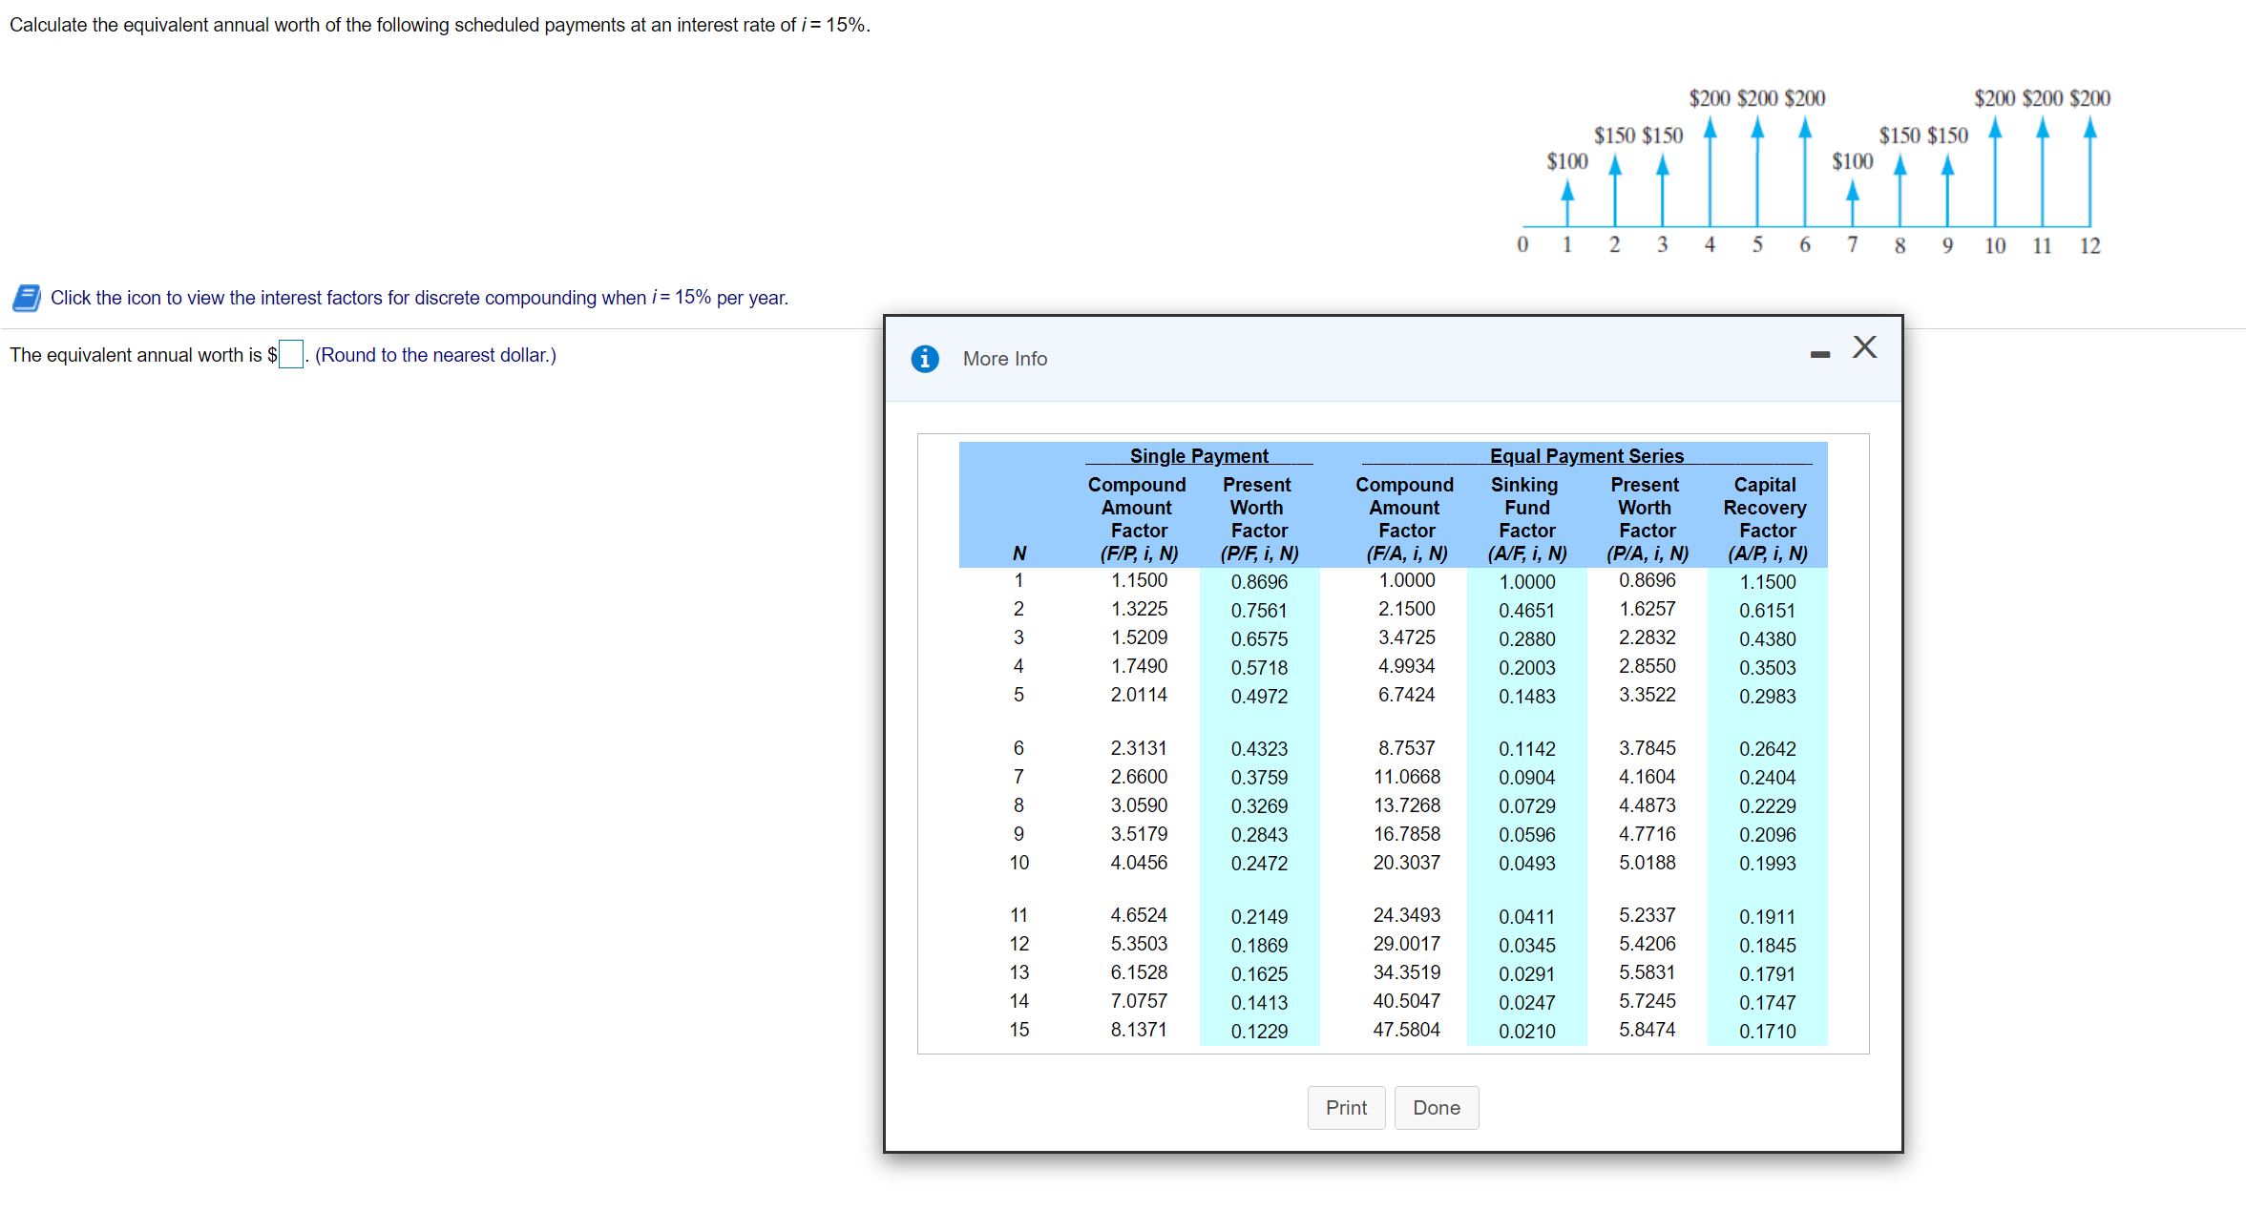
Task: Click the (A/F, i, N) column label
Action: tap(1527, 553)
